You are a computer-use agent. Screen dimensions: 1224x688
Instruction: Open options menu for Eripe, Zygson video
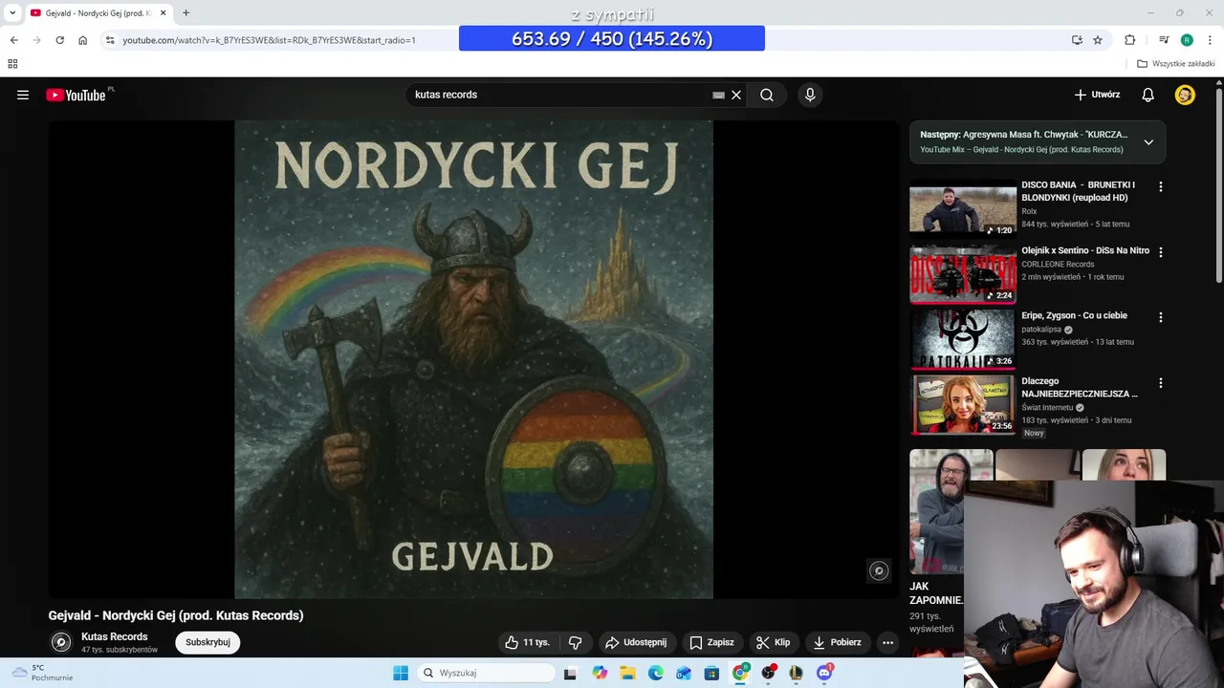(1161, 317)
